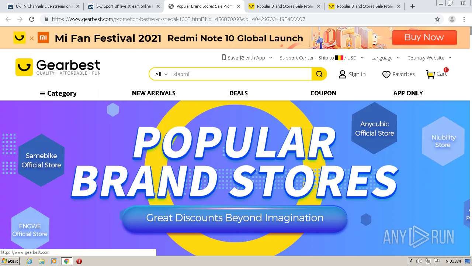Click the Gearbest logo
This screenshot has width=472, height=266.
(58, 67)
